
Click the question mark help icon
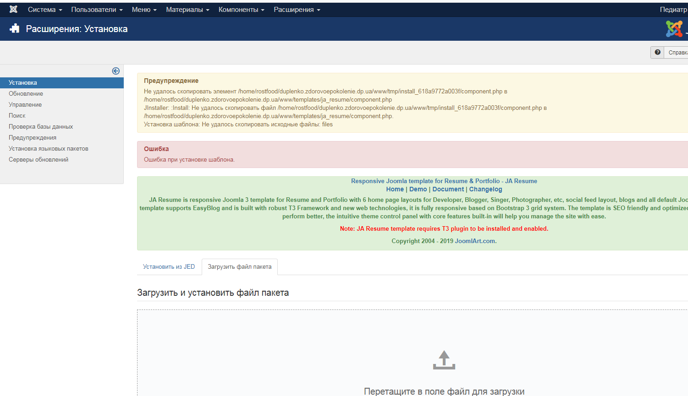tap(657, 52)
